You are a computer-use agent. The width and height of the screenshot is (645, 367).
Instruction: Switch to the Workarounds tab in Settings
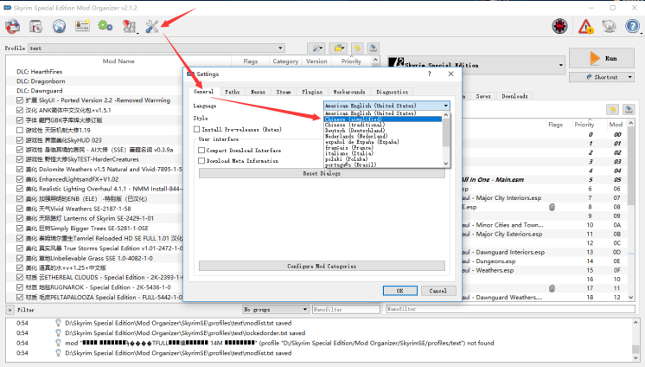tap(348, 92)
